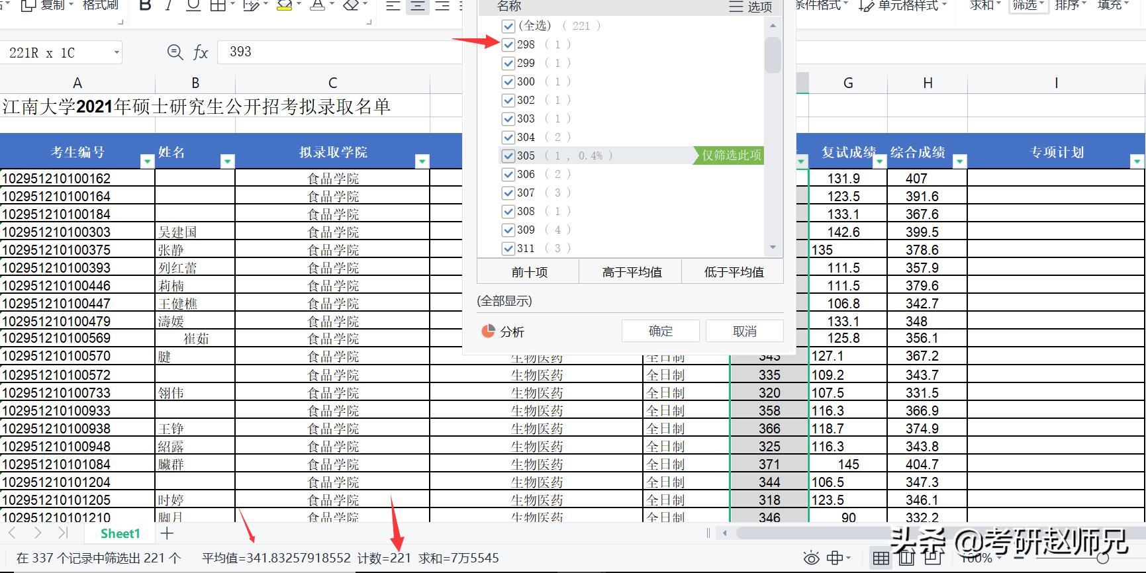Uncheck the 300 filter value
1146x573 pixels.
pos(508,81)
